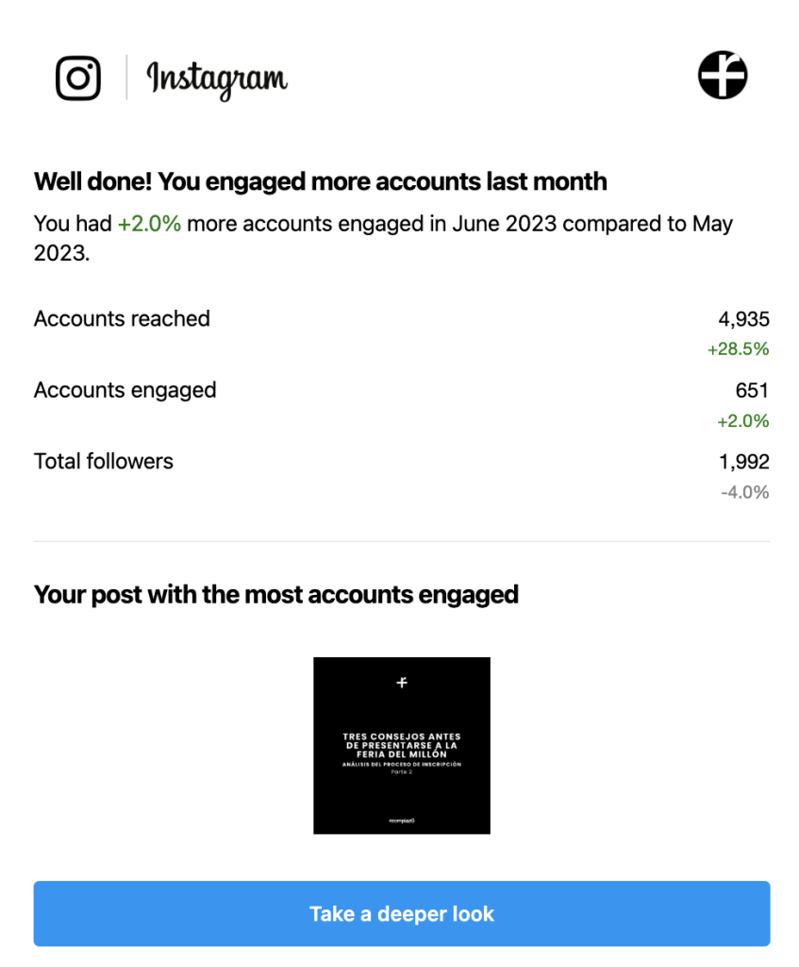Click the Instagram wordmark logo
The image size is (799, 967).
pos(217,79)
